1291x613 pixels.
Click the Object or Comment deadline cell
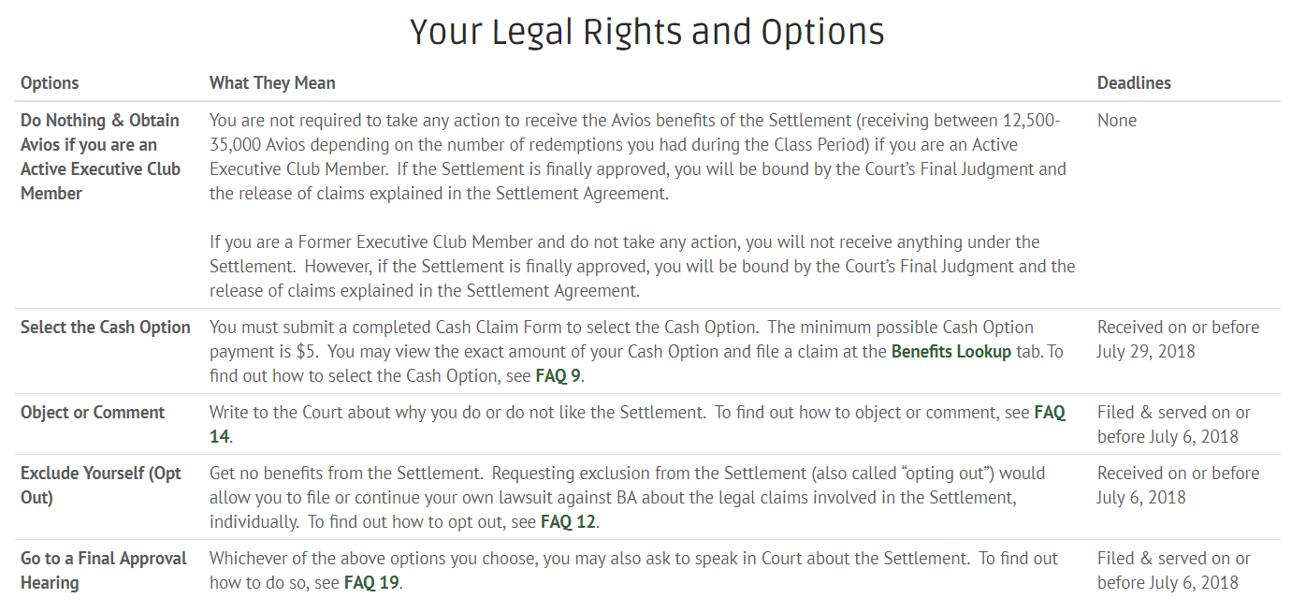point(1174,425)
